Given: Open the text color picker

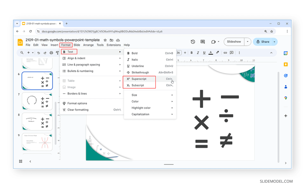Looking at the screenshot, I should click(x=211, y=53).
